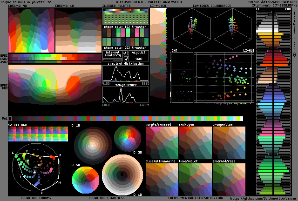Click the olive/ultramarine complementary tile
The width and height of the screenshot is (298, 201).
(x=162, y=180)
